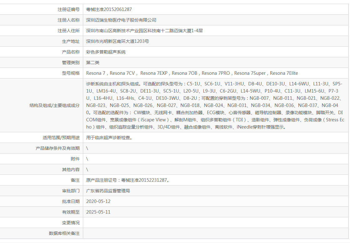The image size is (350, 243).
Task: Click approval department 广东省药品监督管理局
Action: tap(108, 191)
